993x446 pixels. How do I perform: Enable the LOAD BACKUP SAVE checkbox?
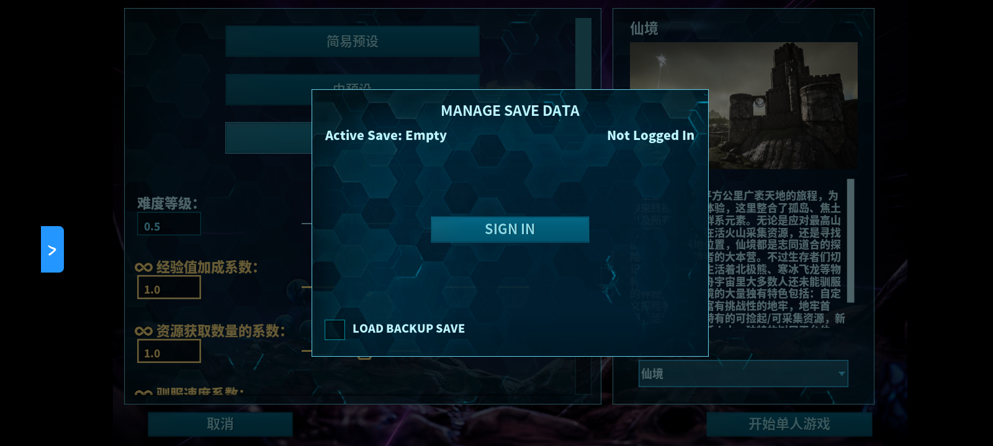[x=335, y=330]
